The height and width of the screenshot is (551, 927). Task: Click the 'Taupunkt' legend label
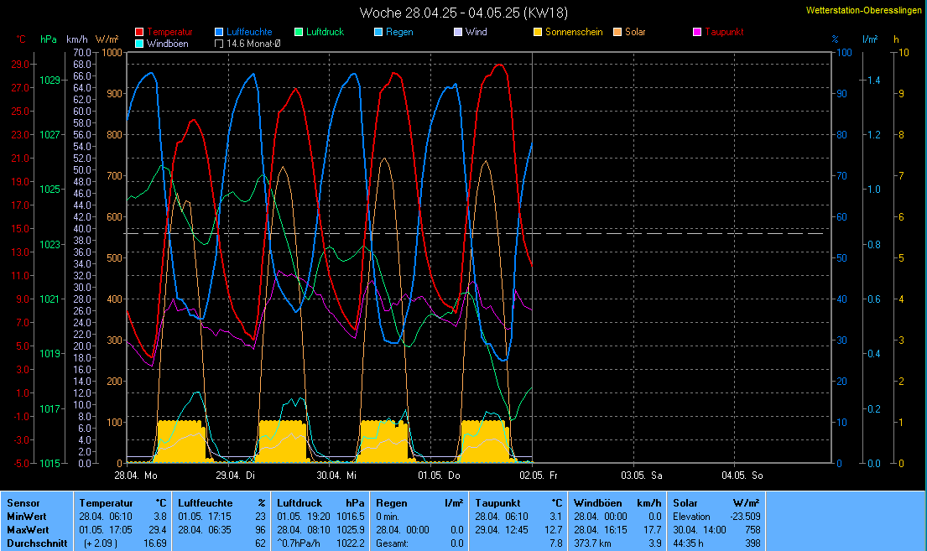point(724,32)
